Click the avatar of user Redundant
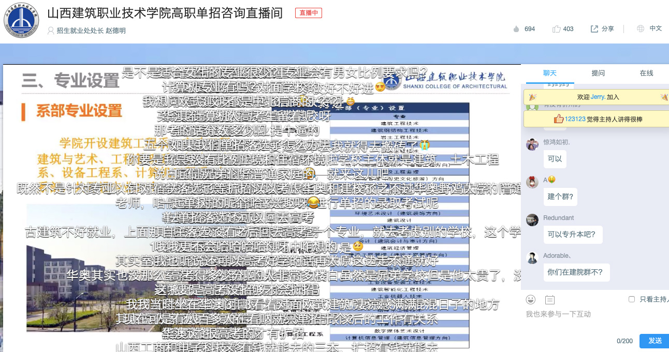Image resolution: width=669 pixels, height=352 pixels. click(x=532, y=220)
